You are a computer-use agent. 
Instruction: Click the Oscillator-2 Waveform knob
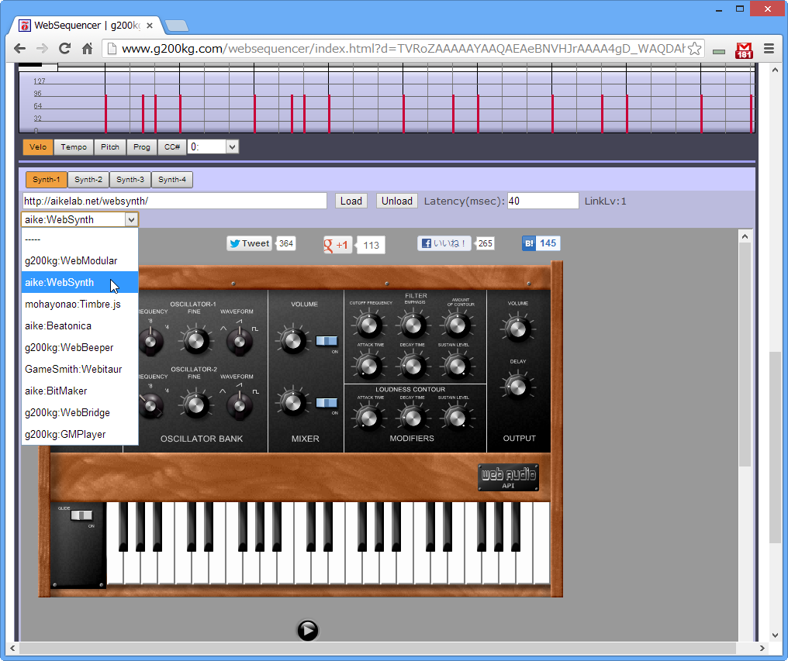pyautogui.click(x=240, y=405)
